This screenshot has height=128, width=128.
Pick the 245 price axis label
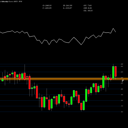tap(122, 64)
